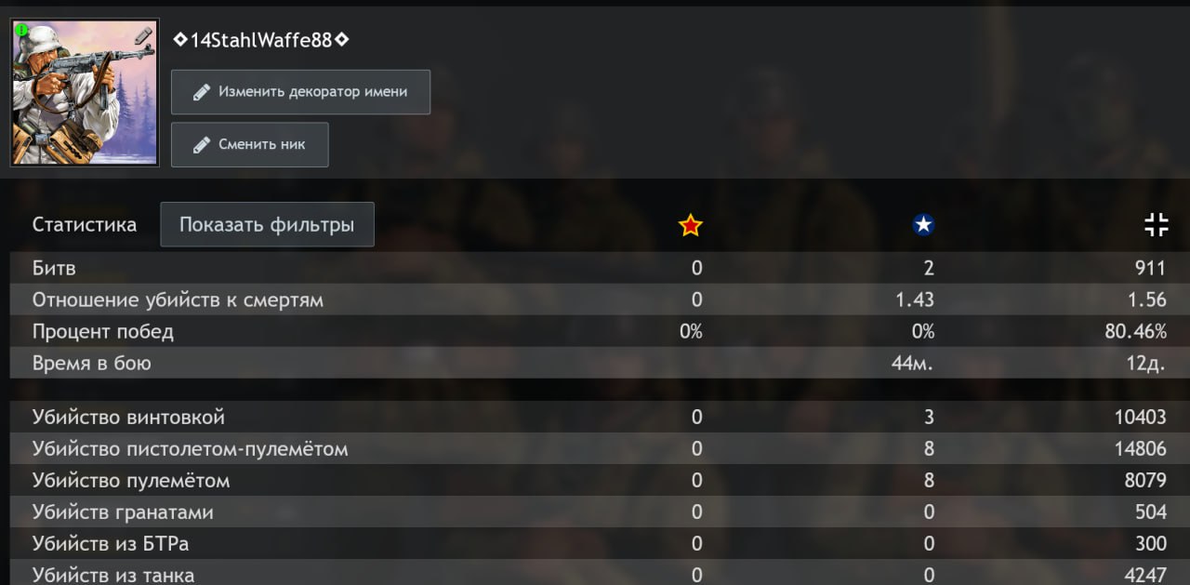The height and width of the screenshot is (585, 1190).
Task: Click the 'Убийство пистолетом-пулемётом' row label
Action: 190,449
